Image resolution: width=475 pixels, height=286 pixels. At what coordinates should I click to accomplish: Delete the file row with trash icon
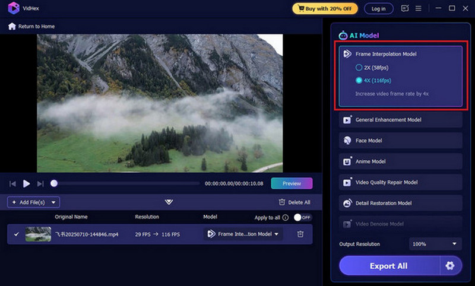pos(300,234)
